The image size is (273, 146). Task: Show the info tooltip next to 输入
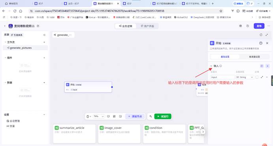click(220, 66)
